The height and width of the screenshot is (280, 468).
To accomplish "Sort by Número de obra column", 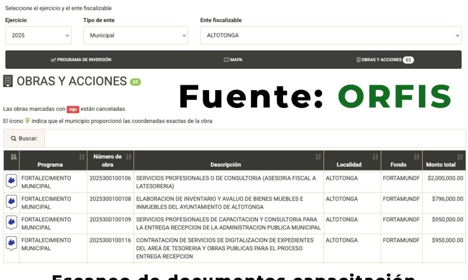I will pyautogui.click(x=129, y=157).
